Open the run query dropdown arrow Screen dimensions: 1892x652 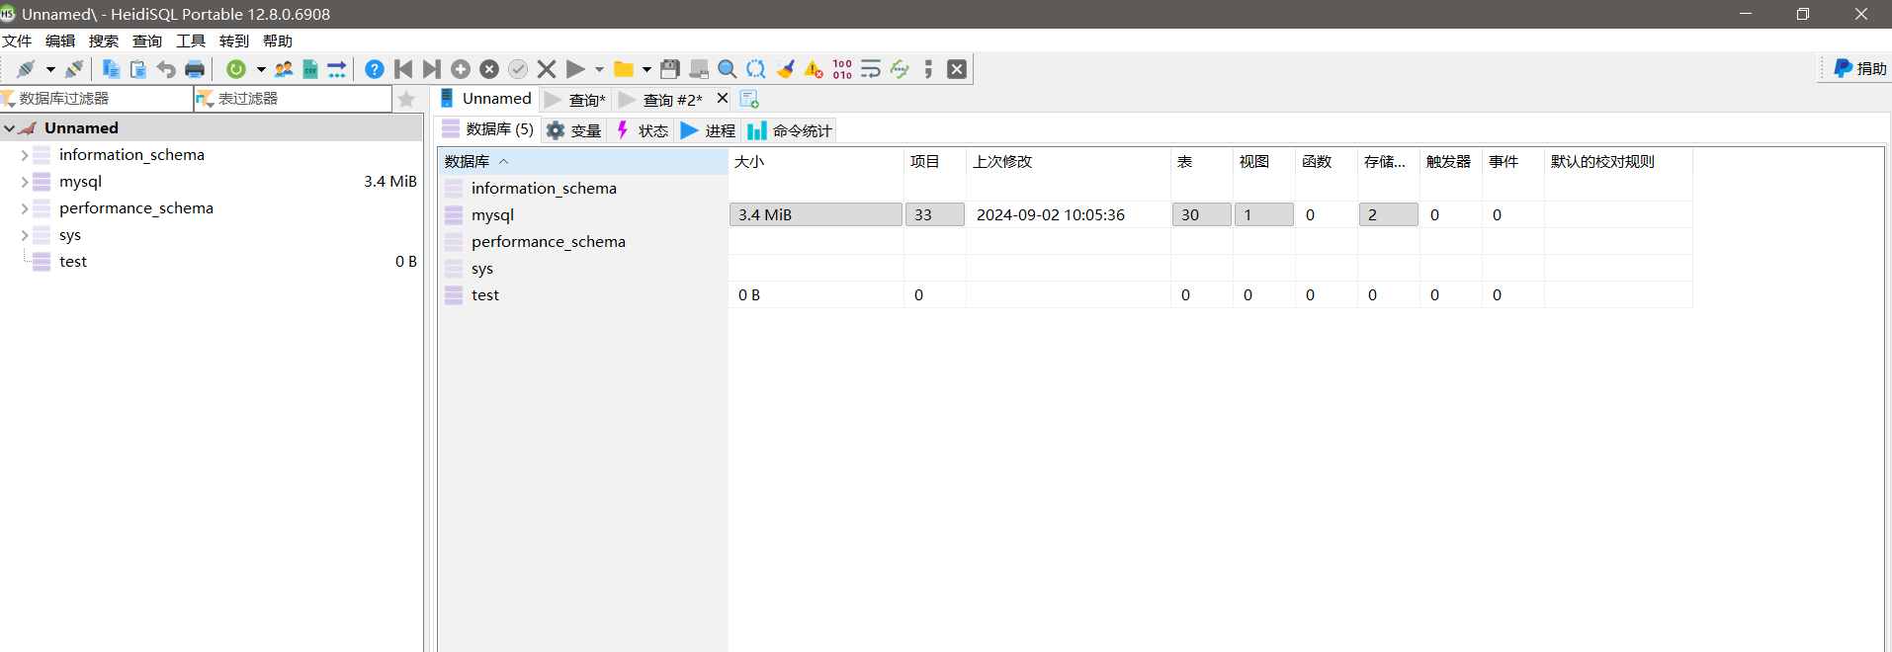tap(599, 69)
